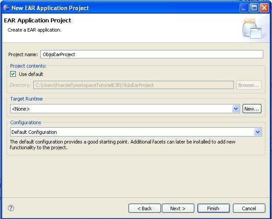Focus the Project name input field
This screenshot has height=219, width=272.
152,54
